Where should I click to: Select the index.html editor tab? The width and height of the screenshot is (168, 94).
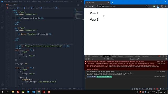pos(11,5)
